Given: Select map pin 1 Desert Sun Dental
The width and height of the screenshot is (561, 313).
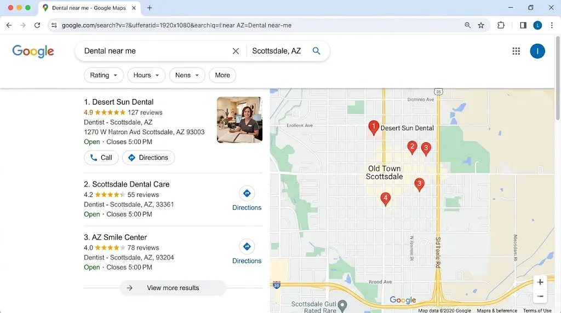Looking at the screenshot, I should (x=374, y=127).
